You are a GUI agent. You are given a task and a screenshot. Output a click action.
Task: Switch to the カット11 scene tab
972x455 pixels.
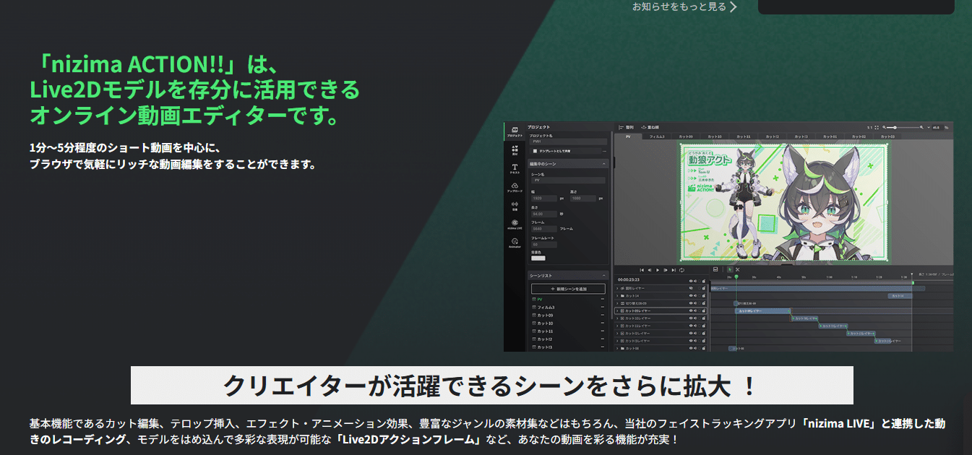[x=744, y=136]
